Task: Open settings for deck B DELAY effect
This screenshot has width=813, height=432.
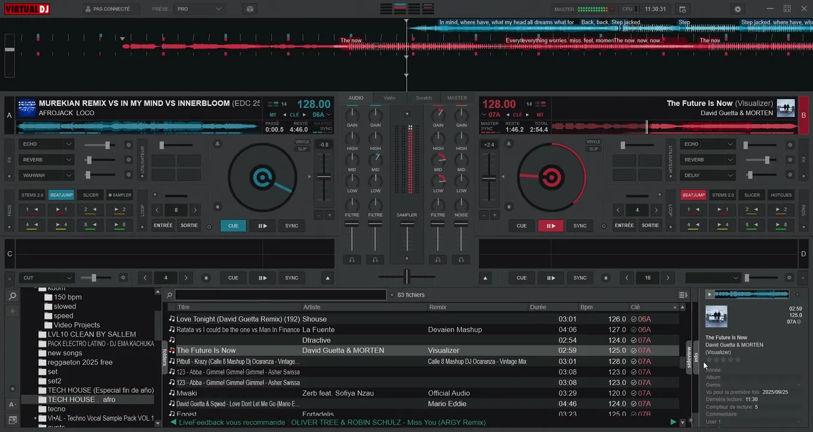Action: click(x=790, y=175)
